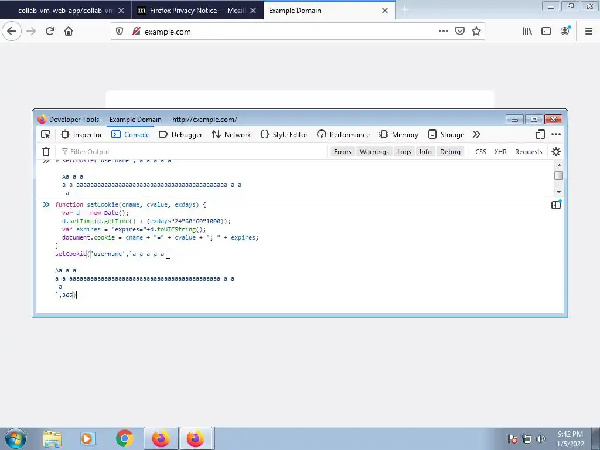Open the Debugger panel

180,134
